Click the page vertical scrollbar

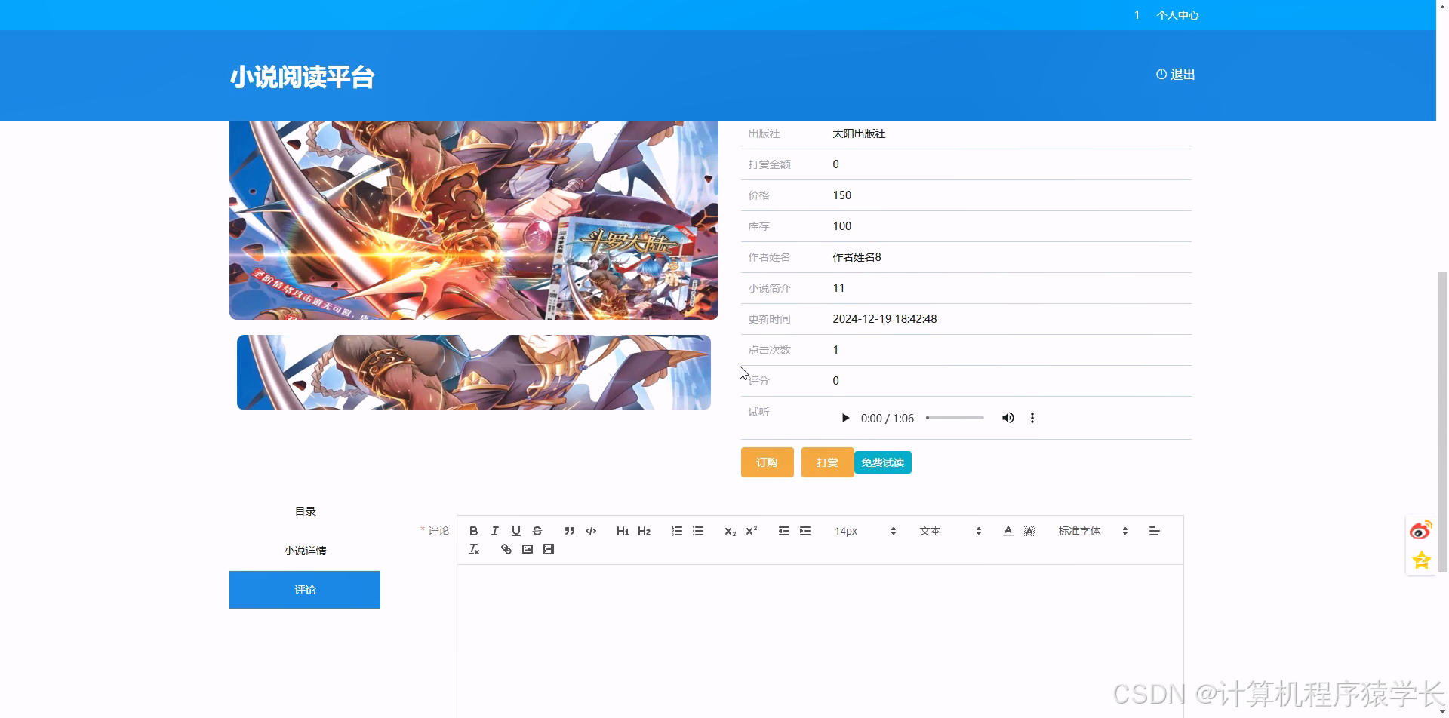(1442, 422)
